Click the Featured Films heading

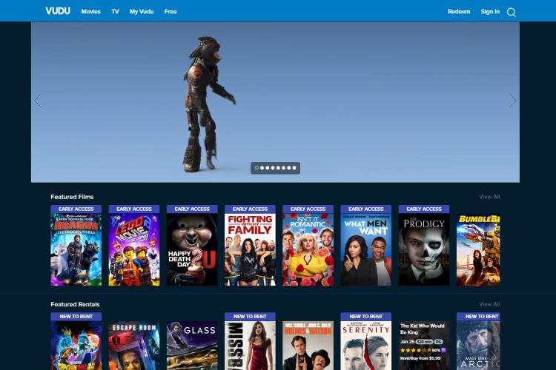click(x=72, y=197)
